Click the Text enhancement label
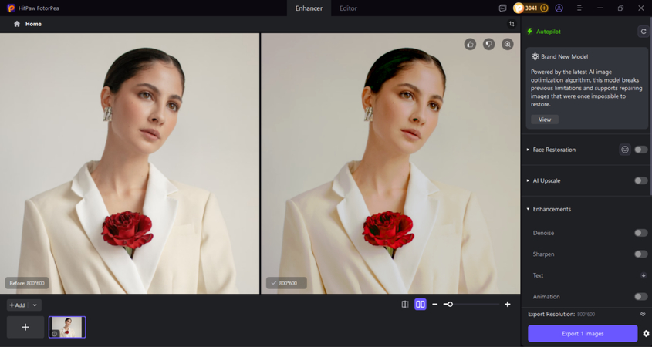Viewport: 652px width, 347px height. (x=538, y=275)
